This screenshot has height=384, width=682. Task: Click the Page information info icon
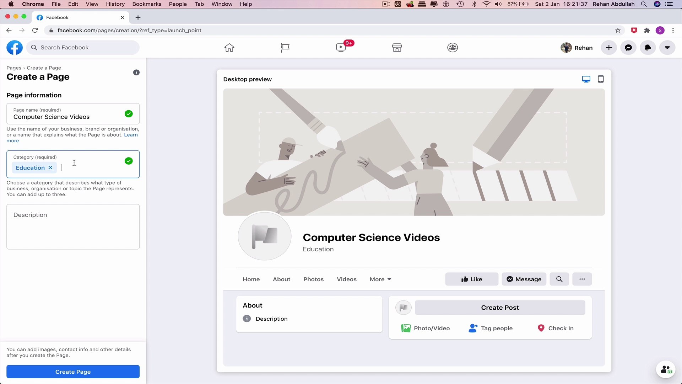(136, 72)
